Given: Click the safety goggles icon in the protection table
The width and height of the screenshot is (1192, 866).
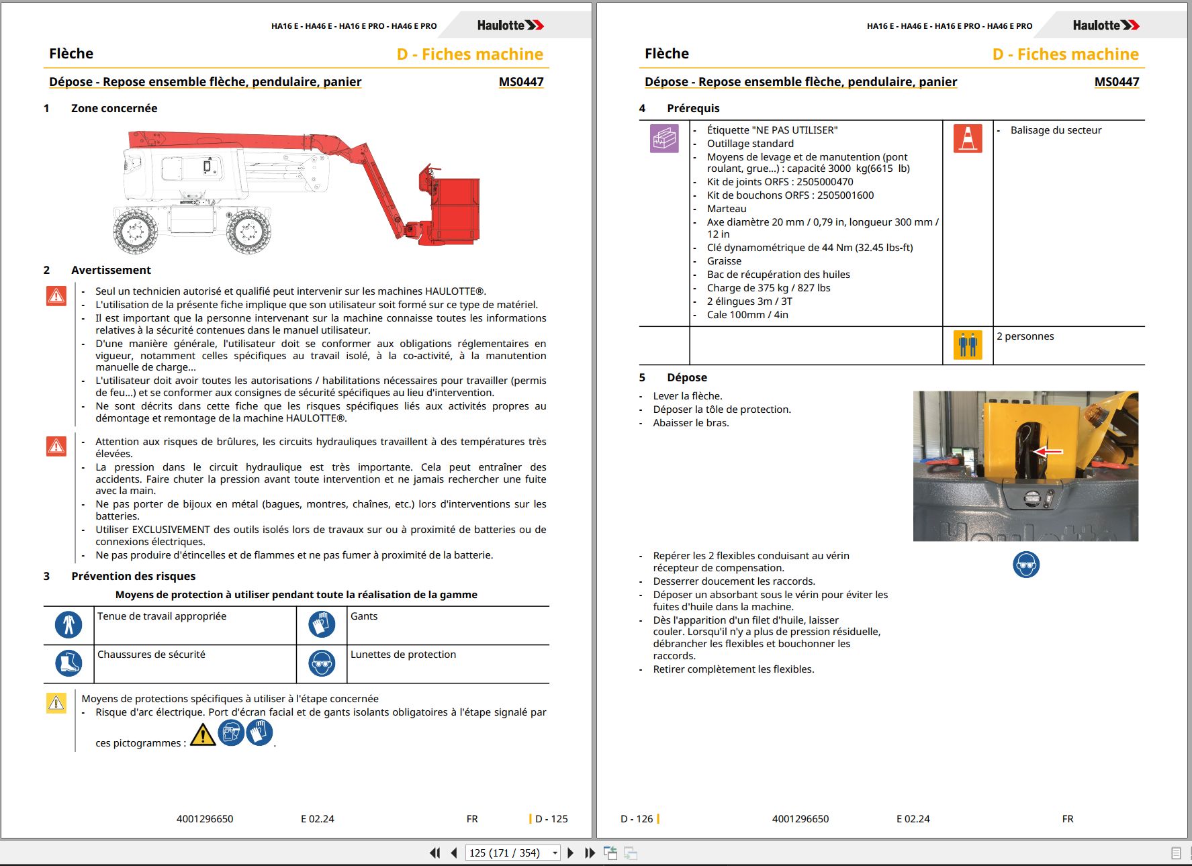Looking at the screenshot, I should [x=322, y=663].
